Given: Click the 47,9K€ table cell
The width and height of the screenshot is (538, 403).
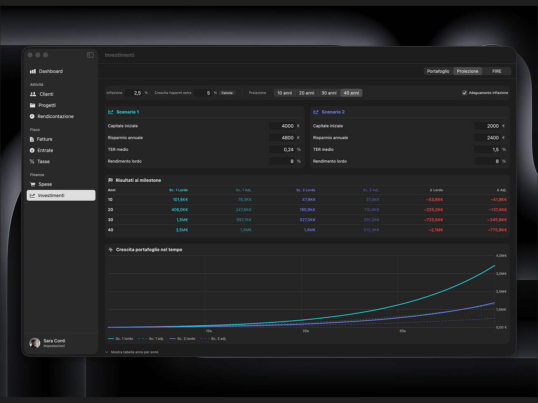Looking at the screenshot, I should 309,200.
